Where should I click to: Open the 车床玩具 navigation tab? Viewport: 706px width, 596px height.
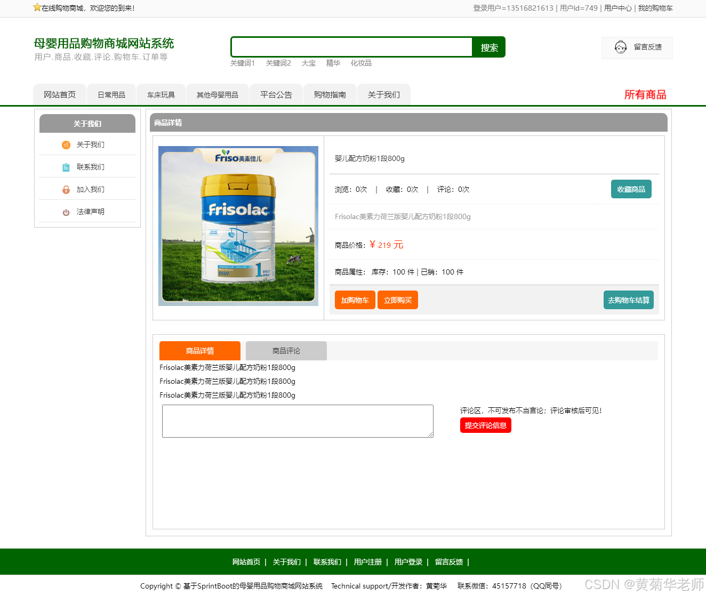tap(161, 94)
